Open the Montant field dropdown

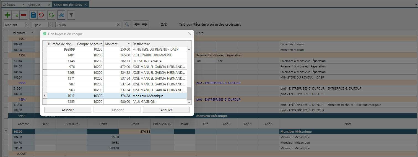[27, 25]
